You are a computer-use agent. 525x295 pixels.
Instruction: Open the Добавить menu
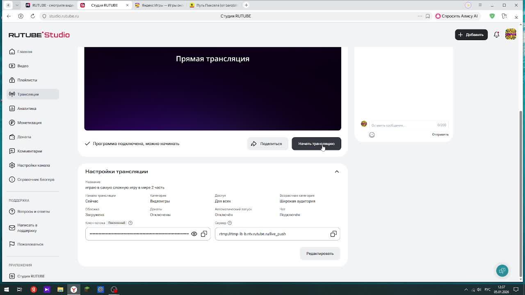pos(471,35)
